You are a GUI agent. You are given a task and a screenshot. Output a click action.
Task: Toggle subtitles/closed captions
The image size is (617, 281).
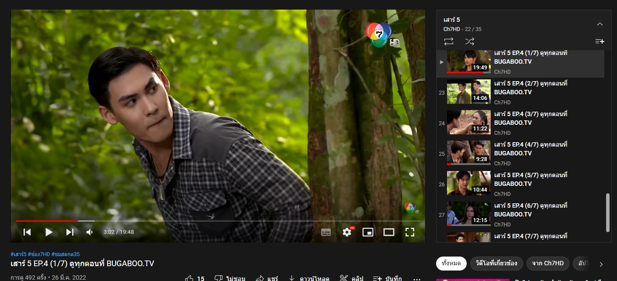point(326,232)
